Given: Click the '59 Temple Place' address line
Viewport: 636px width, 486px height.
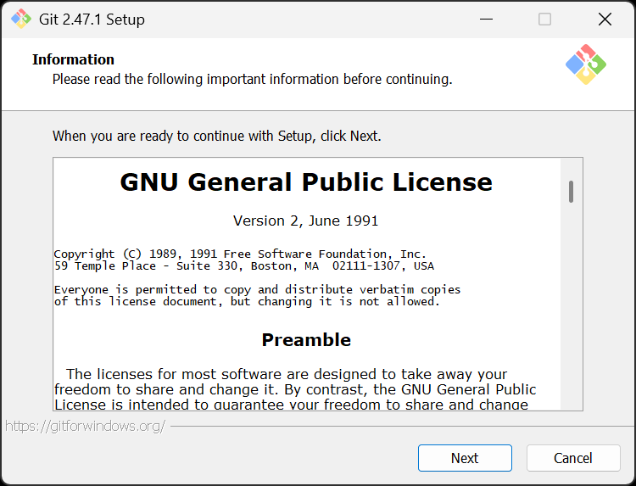Looking at the screenshot, I should click(243, 266).
